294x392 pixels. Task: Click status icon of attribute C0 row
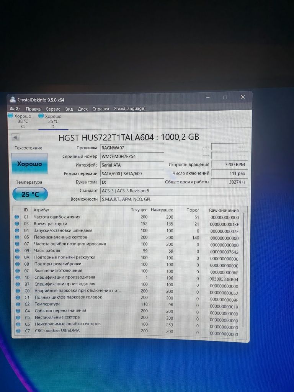click(18, 291)
